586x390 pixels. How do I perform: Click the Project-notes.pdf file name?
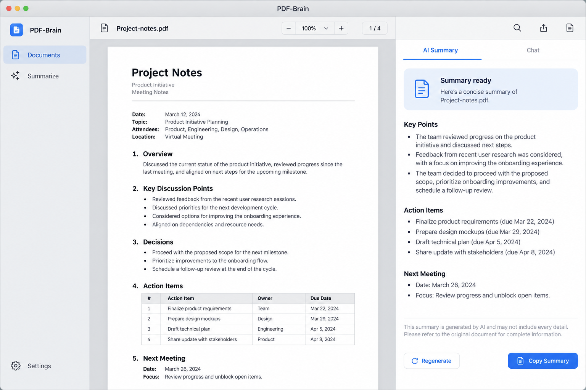(x=142, y=28)
